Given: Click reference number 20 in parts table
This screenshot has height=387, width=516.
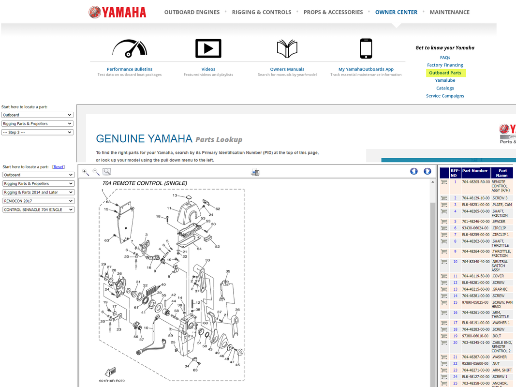Looking at the screenshot, I should [x=455, y=342].
